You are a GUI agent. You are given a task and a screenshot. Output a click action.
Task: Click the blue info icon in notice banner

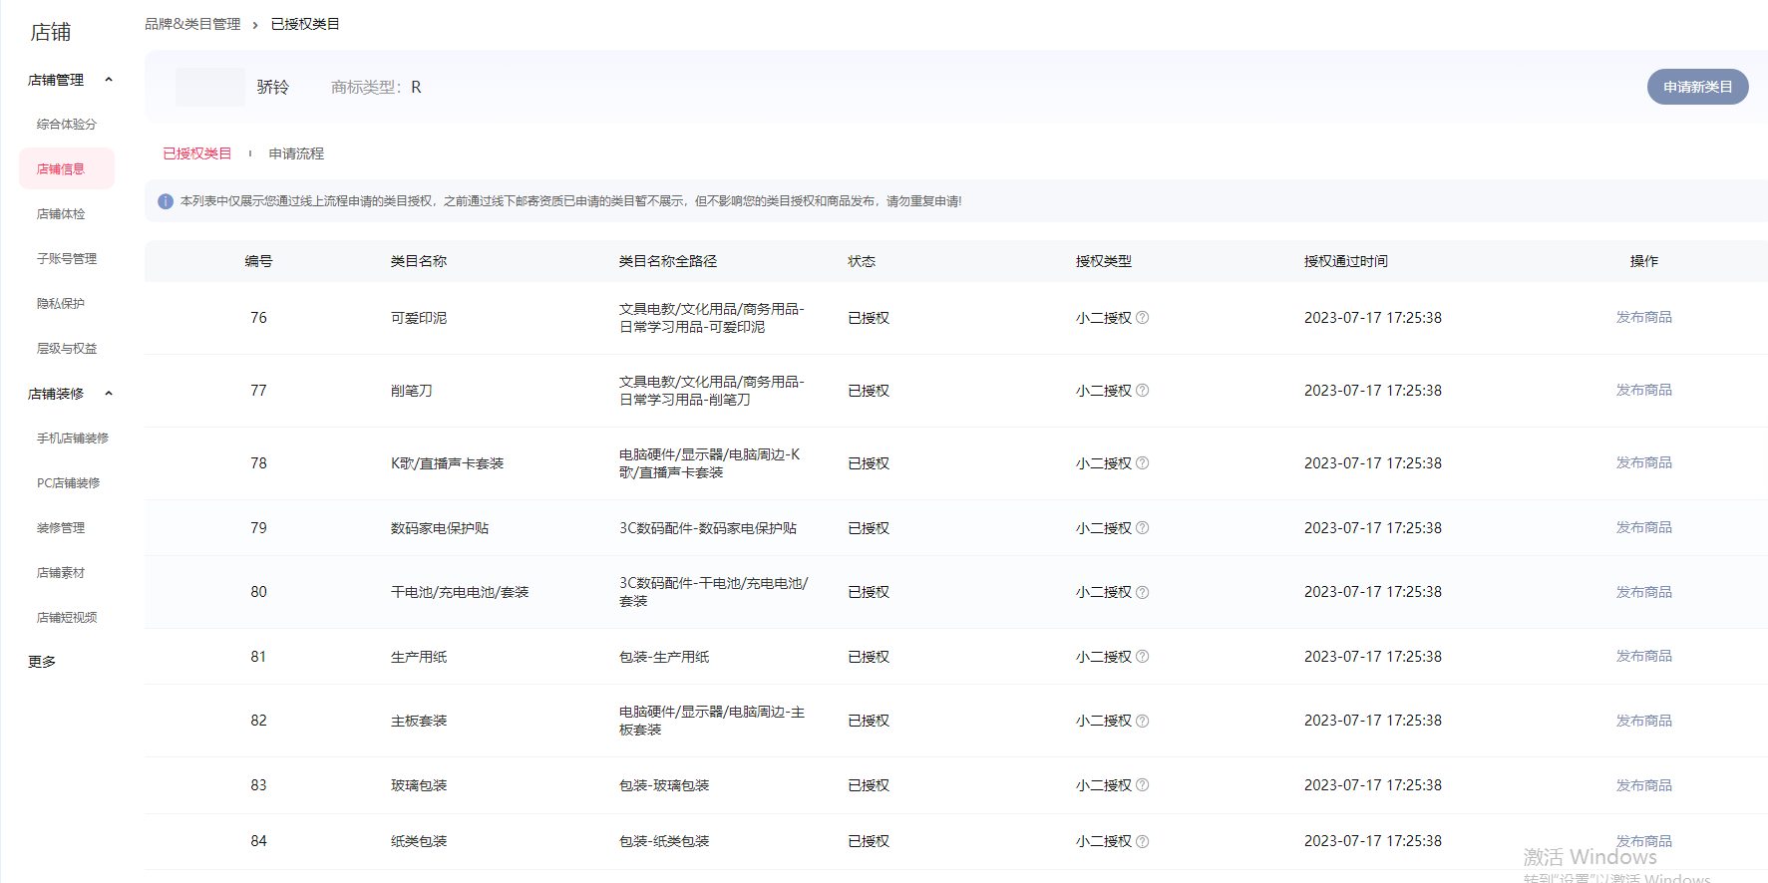click(x=166, y=201)
